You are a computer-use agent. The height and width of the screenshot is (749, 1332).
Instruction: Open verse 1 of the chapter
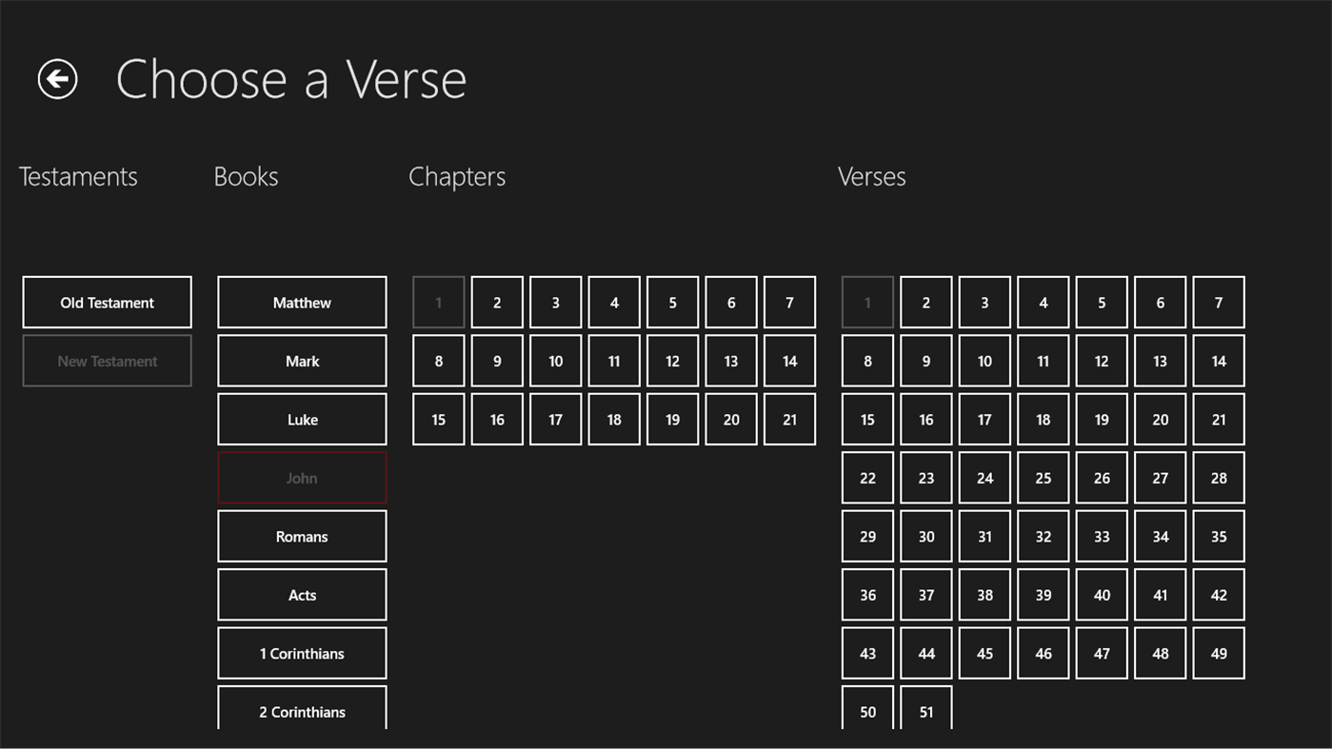(867, 302)
